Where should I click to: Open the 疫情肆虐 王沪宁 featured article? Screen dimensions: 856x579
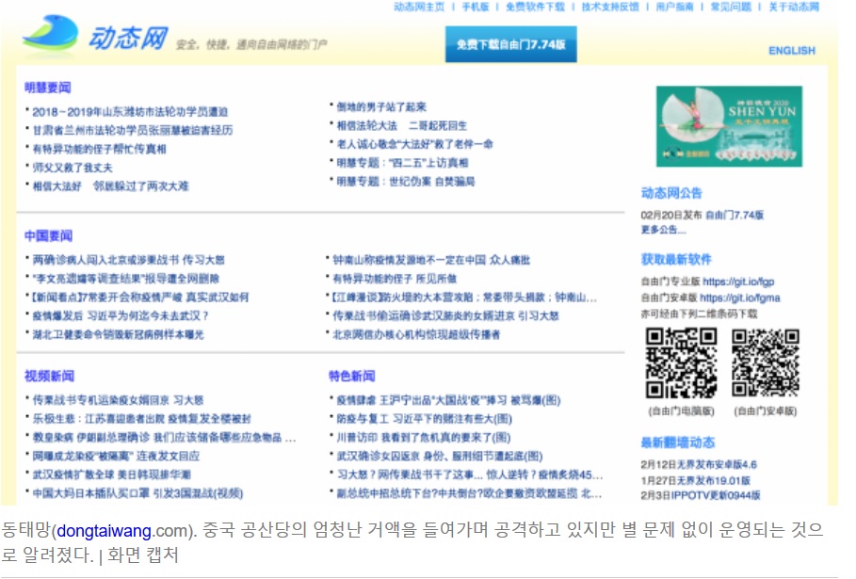tap(448, 400)
